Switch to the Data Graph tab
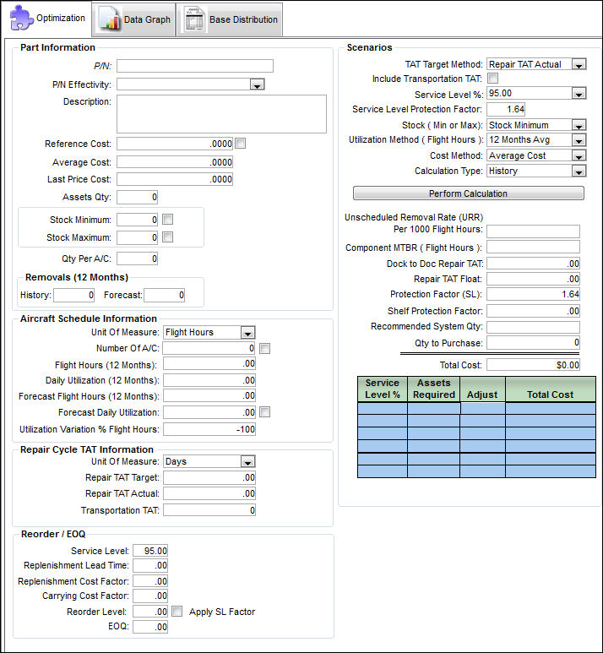This screenshot has width=603, height=653. 133,19
